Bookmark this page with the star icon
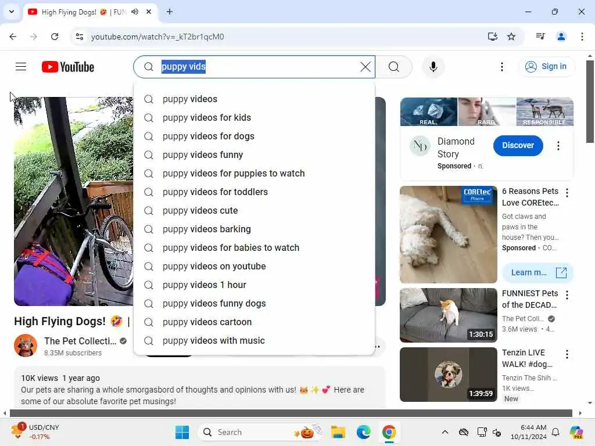Screen dimensions: 595x446 point(511,37)
